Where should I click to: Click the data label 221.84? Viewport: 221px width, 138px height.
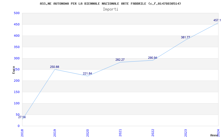[87, 73]
